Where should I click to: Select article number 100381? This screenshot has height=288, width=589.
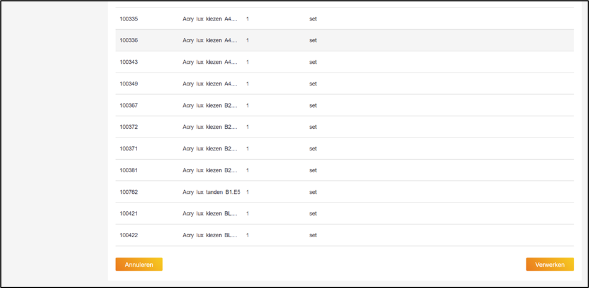(x=129, y=170)
